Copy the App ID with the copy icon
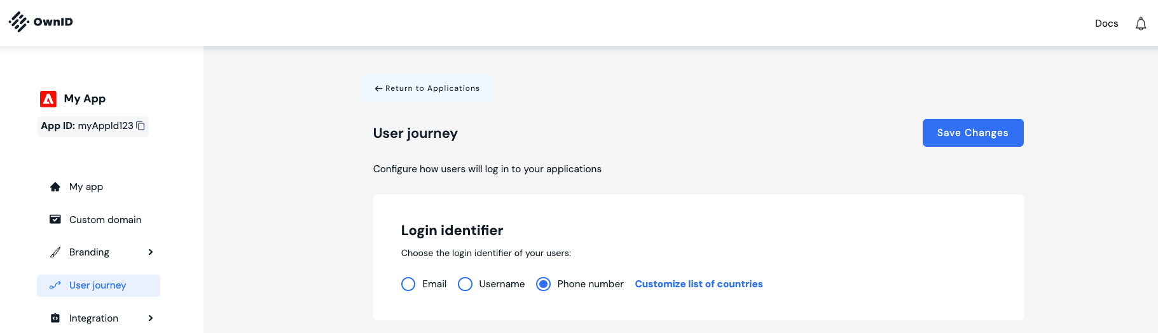This screenshot has width=1158, height=333. pos(141,126)
